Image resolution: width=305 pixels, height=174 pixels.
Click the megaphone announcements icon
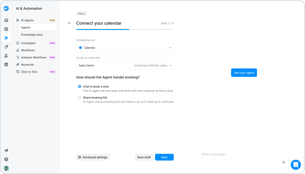pos(6,150)
